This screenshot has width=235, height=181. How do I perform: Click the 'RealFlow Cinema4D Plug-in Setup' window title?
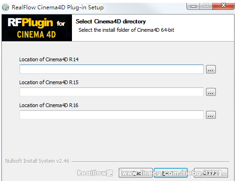coord(57,7)
